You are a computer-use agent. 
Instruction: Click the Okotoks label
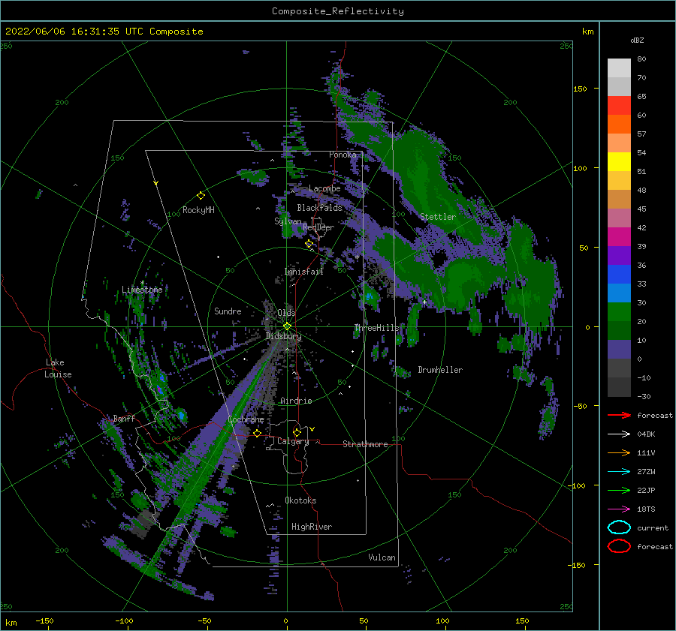click(x=300, y=500)
